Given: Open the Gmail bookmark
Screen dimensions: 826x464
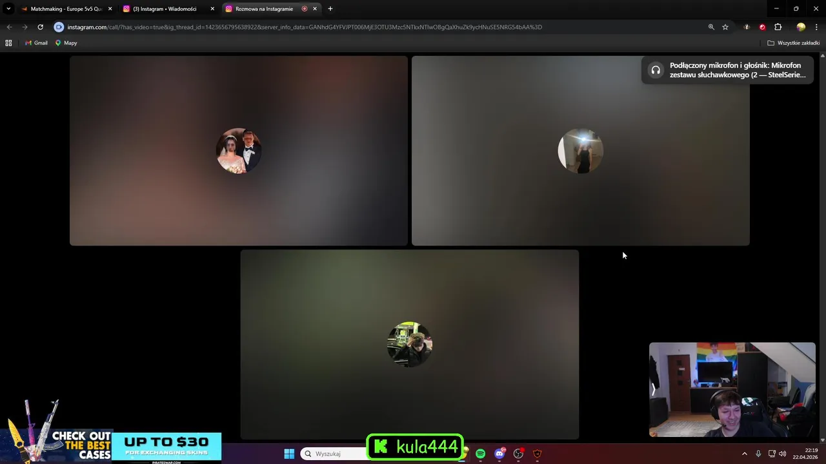Looking at the screenshot, I should pyautogui.click(x=36, y=43).
